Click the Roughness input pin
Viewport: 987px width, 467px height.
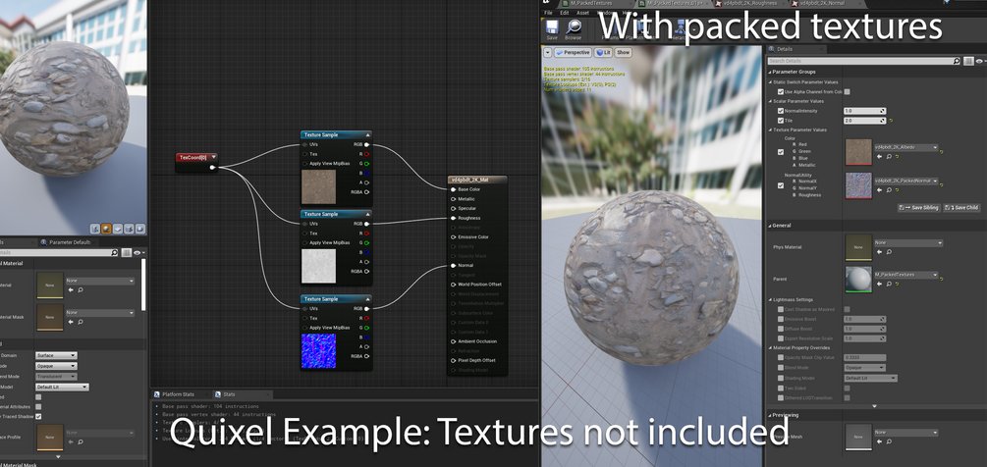pyautogui.click(x=453, y=218)
